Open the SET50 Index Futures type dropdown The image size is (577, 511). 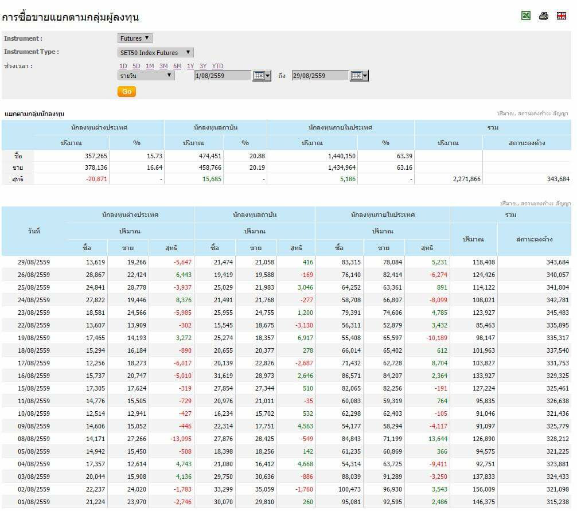tap(155, 53)
